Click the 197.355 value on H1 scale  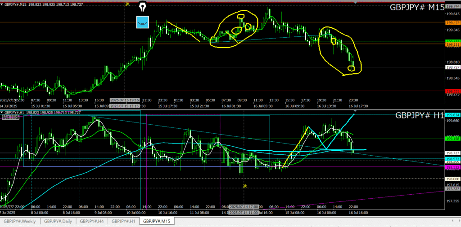(453, 201)
